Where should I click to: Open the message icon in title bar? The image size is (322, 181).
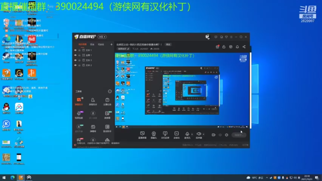tap(216, 37)
